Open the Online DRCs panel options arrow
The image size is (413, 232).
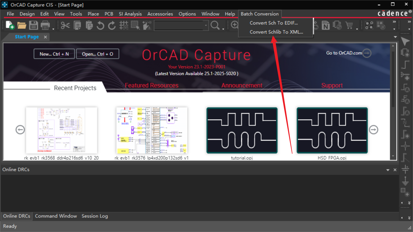[388, 170]
